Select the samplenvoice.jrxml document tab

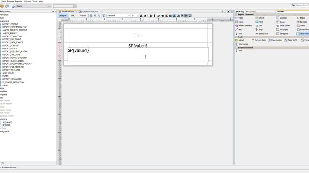click(90, 12)
